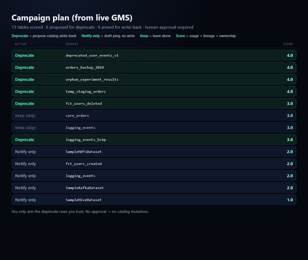
Task: Select dataset temp_staging_orders
Action: pyautogui.click(x=86, y=92)
